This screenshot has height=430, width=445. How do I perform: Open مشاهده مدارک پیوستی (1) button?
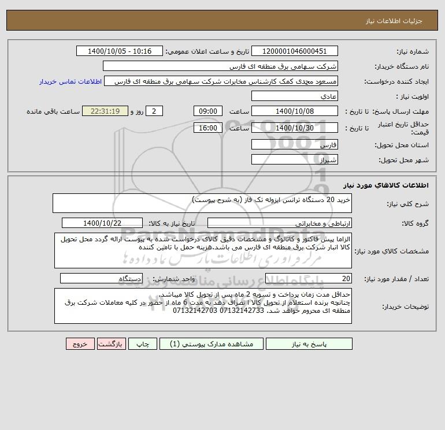(x=212, y=344)
